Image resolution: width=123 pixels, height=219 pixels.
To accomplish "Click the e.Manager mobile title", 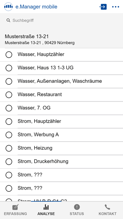I will coord(36,7).
